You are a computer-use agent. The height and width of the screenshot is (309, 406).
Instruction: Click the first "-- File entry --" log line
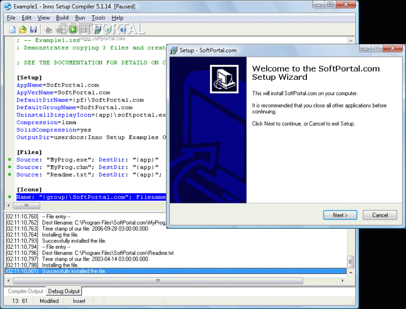(x=38, y=217)
